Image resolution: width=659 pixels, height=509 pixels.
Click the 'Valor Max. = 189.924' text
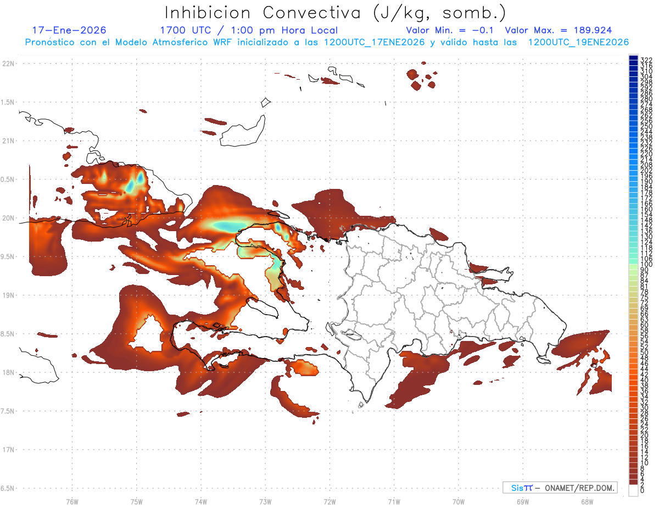(559, 30)
